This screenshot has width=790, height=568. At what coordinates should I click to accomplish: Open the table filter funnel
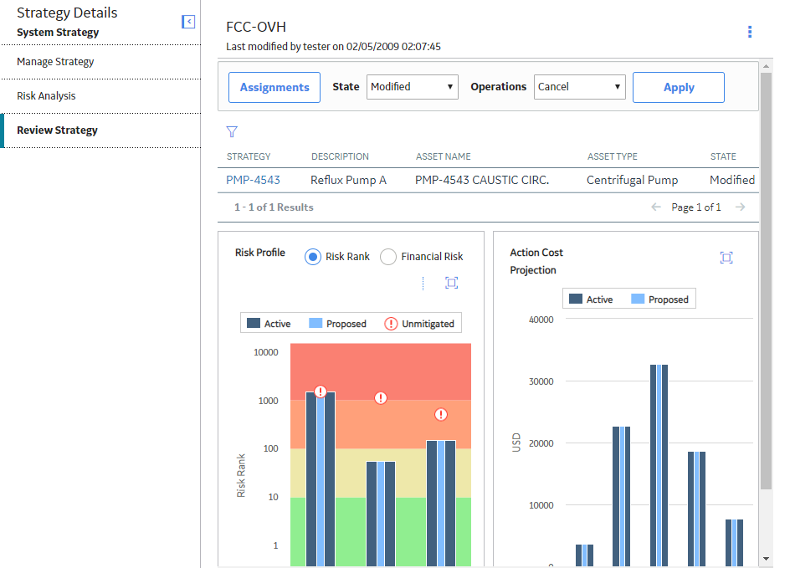click(232, 132)
